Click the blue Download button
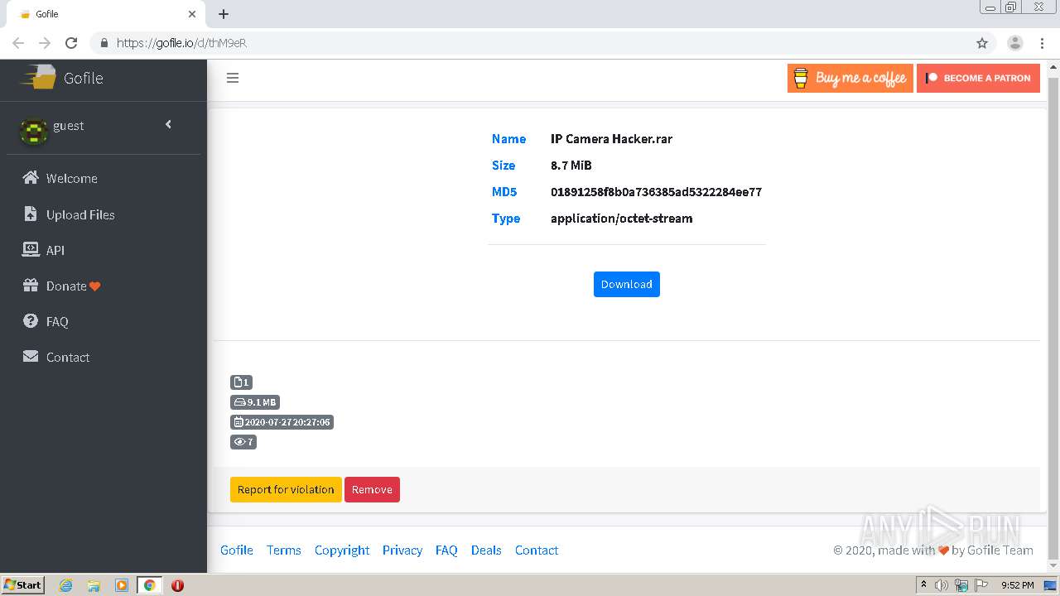This screenshot has width=1060, height=596. [627, 284]
